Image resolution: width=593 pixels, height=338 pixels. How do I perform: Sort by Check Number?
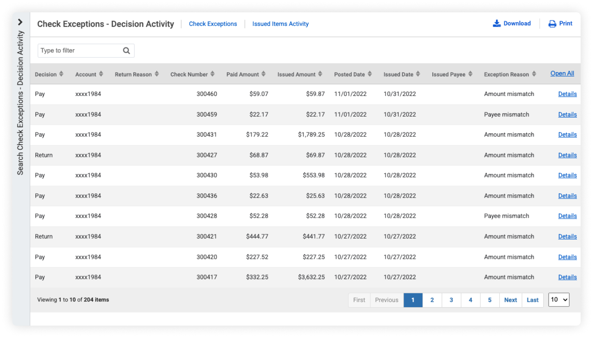click(x=212, y=74)
